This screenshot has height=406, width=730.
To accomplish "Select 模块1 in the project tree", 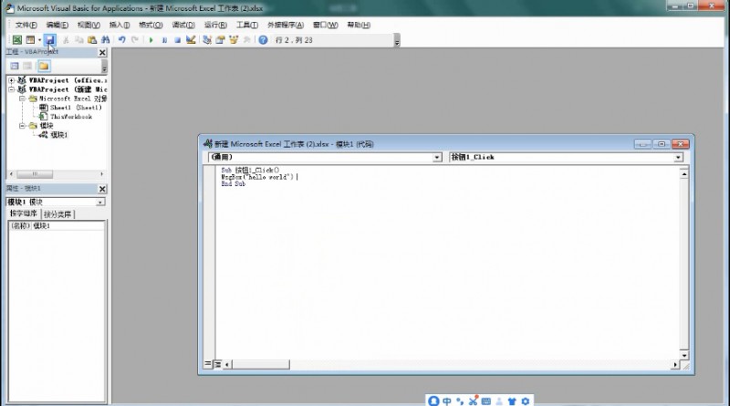I will (58, 134).
